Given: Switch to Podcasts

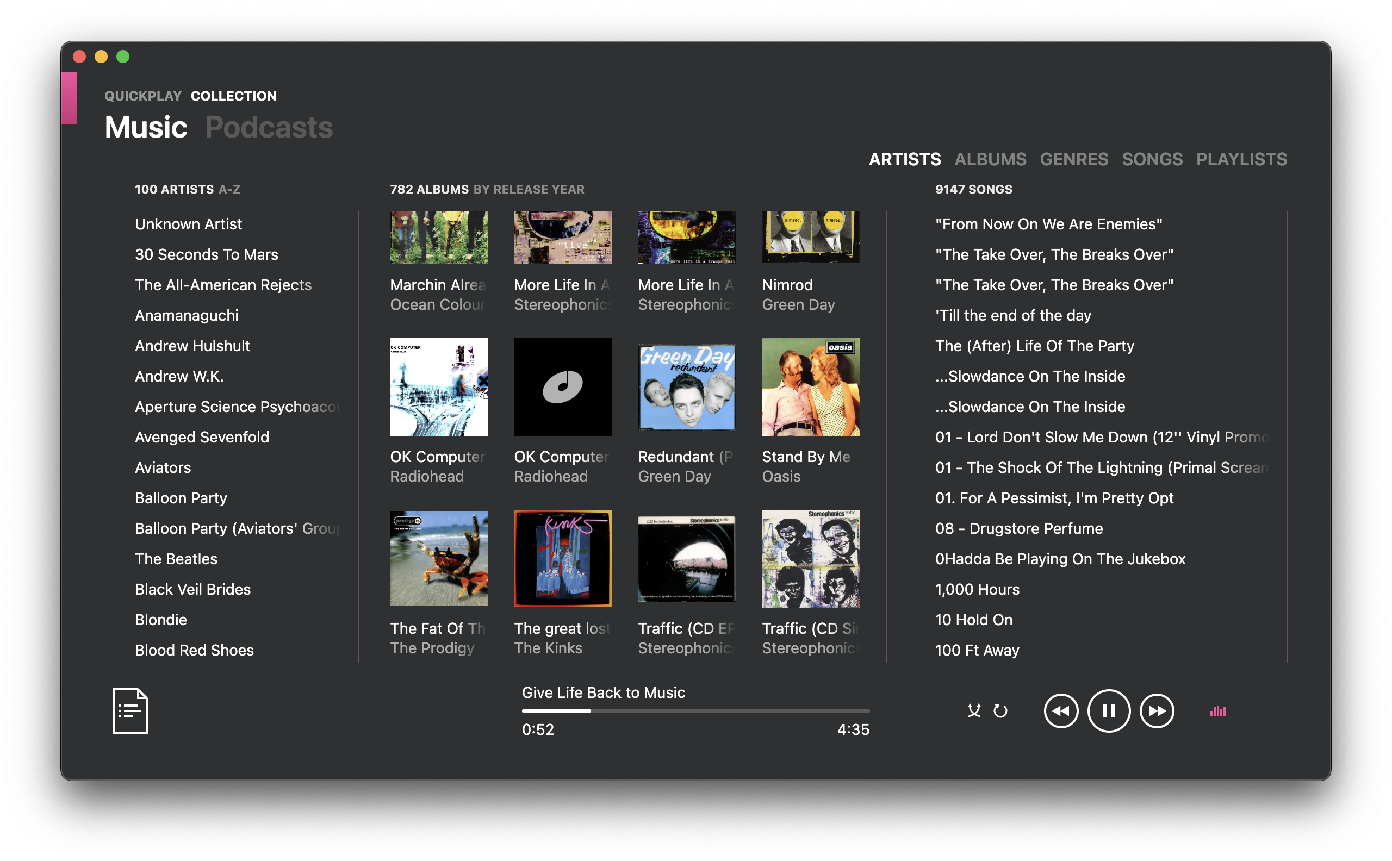Looking at the screenshot, I should pos(269,127).
